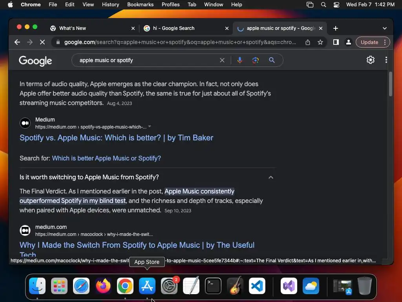The image size is (402, 302).
Task: Click the medium.com favicon of the second result
Action: (x=25, y=230)
